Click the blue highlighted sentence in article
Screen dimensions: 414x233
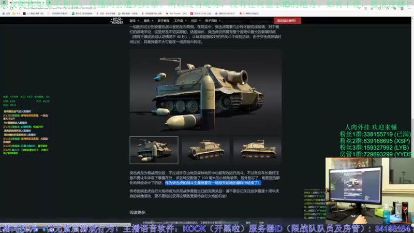[213, 183]
